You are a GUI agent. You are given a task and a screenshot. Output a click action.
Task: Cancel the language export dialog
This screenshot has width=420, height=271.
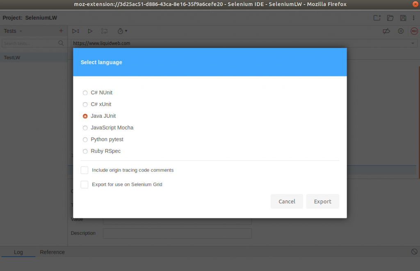[x=287, y=201]
